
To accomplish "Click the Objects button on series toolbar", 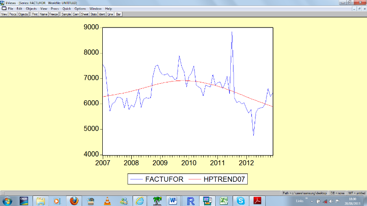I will point(23,14).
